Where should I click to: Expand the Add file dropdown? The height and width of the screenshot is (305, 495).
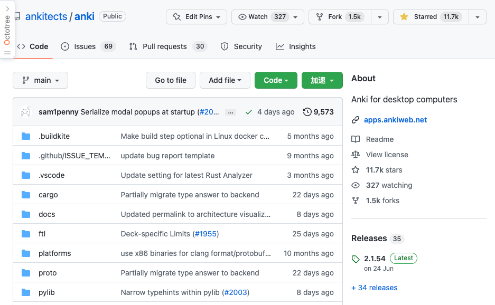coord(225,80)
